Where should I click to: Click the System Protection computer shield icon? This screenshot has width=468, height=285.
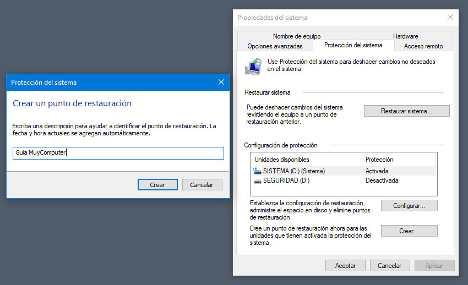[253, 67]
